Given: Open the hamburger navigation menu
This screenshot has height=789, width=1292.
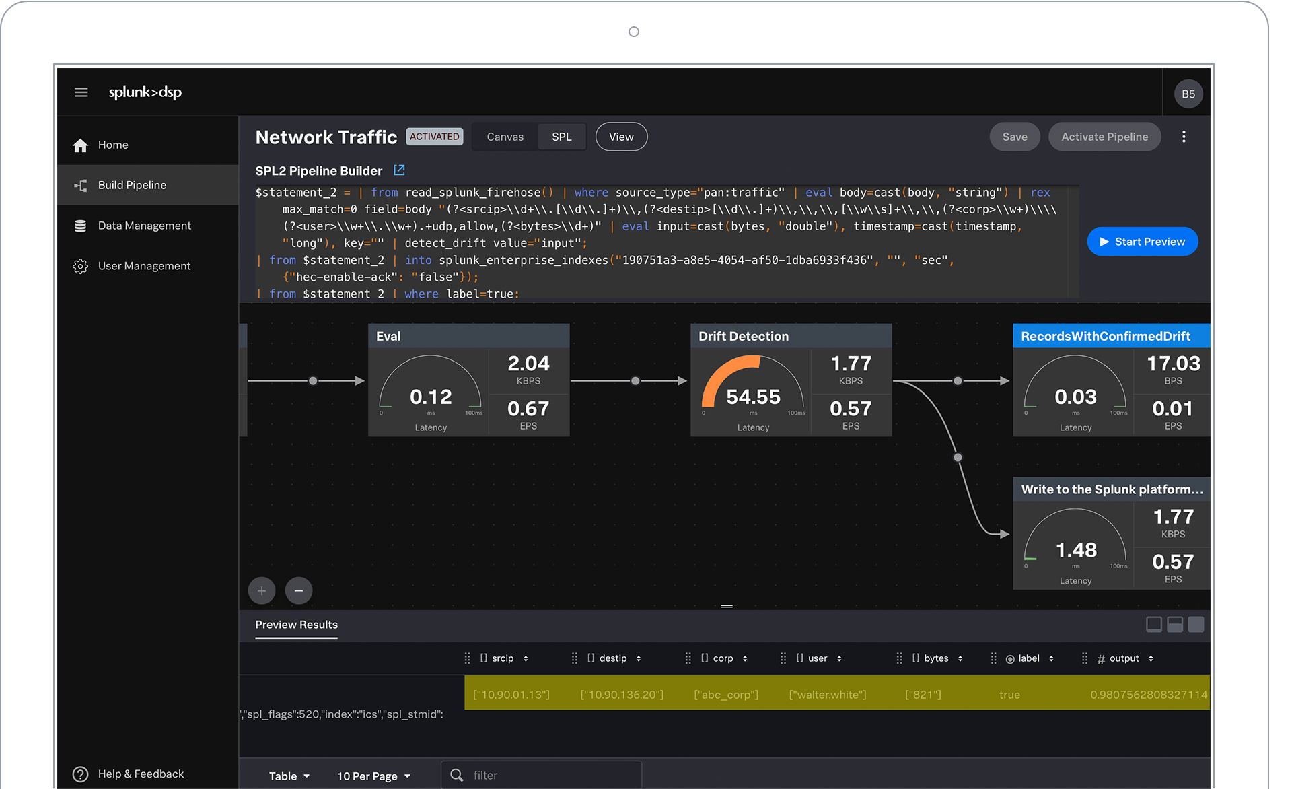Looking at the screenshot, I should click(x=81, y=92).
